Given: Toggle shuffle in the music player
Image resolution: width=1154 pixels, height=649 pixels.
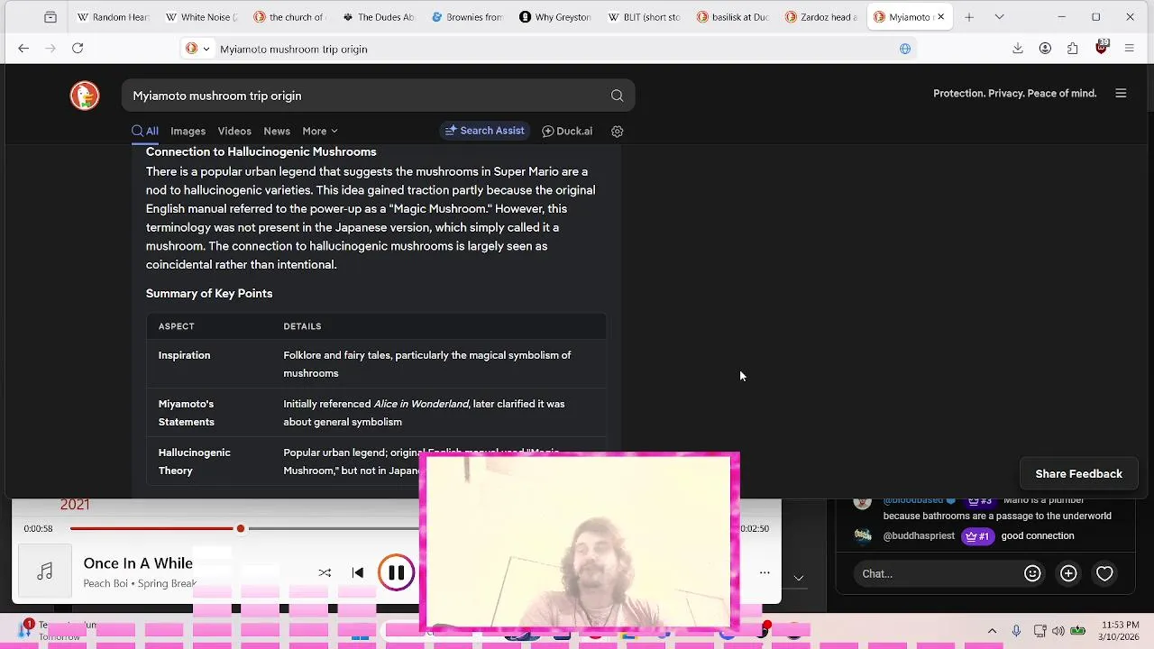Looking at the screenshot, I should tap(325, 572).
